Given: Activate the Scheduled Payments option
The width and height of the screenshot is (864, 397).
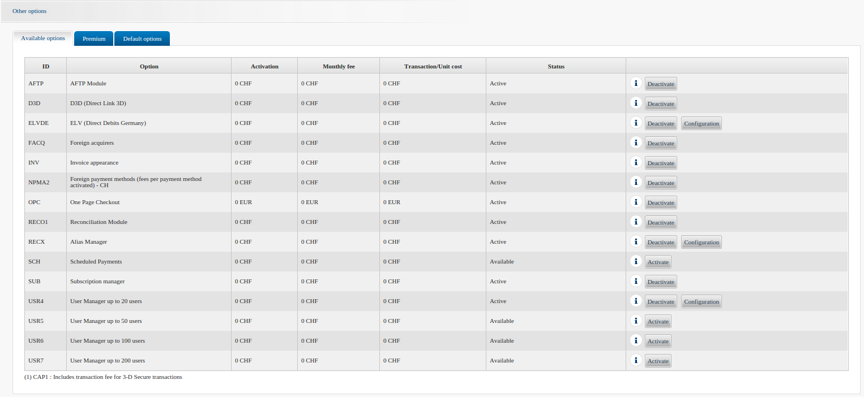Looking at the screenshot, I should click(658, 262).
